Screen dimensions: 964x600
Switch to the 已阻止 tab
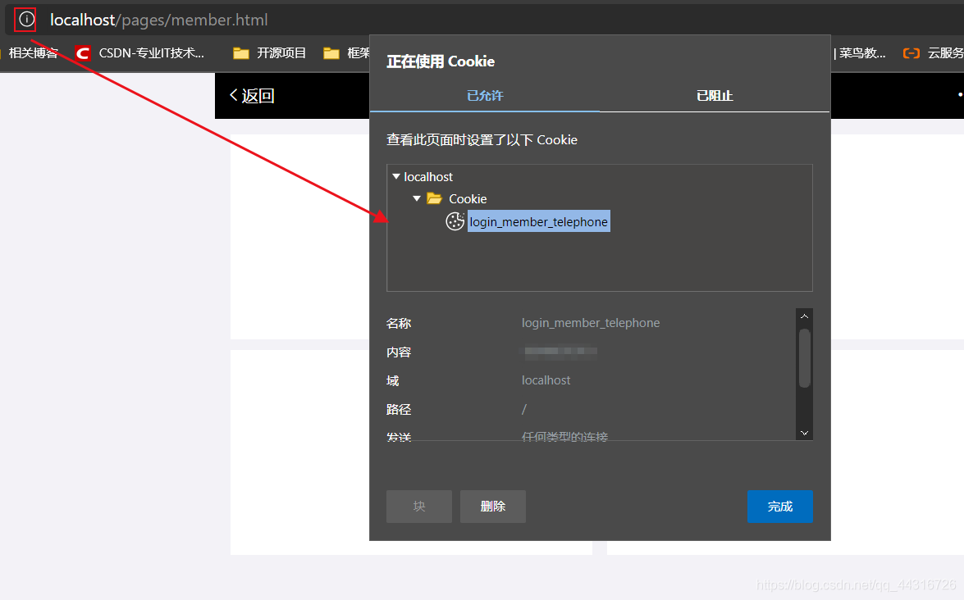tap(715, 96)
